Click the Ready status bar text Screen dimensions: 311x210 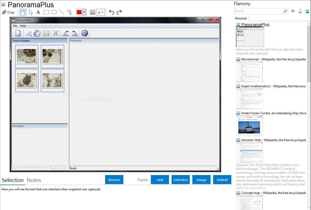tap(73, 168)
